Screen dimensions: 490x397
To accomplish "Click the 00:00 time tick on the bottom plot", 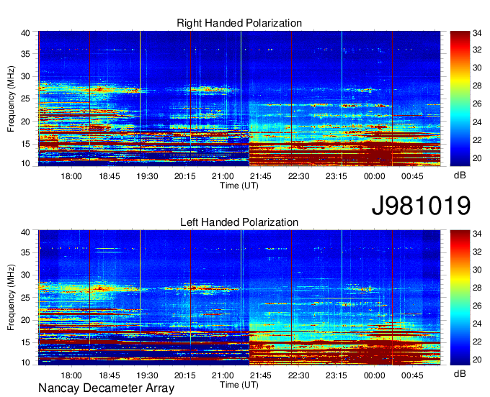I will coord(375,375).
